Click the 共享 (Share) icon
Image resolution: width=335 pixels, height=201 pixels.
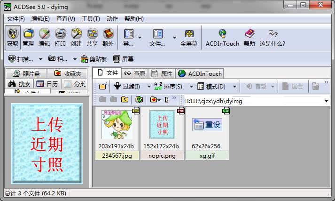[x=92, y=38]
